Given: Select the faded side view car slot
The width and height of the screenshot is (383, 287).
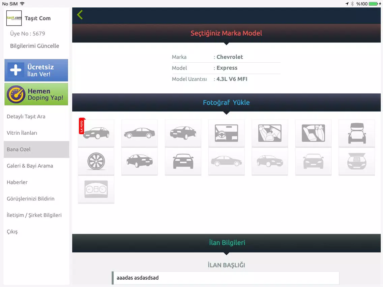Looking at the screenshot, I should click(x=227, y=161).
